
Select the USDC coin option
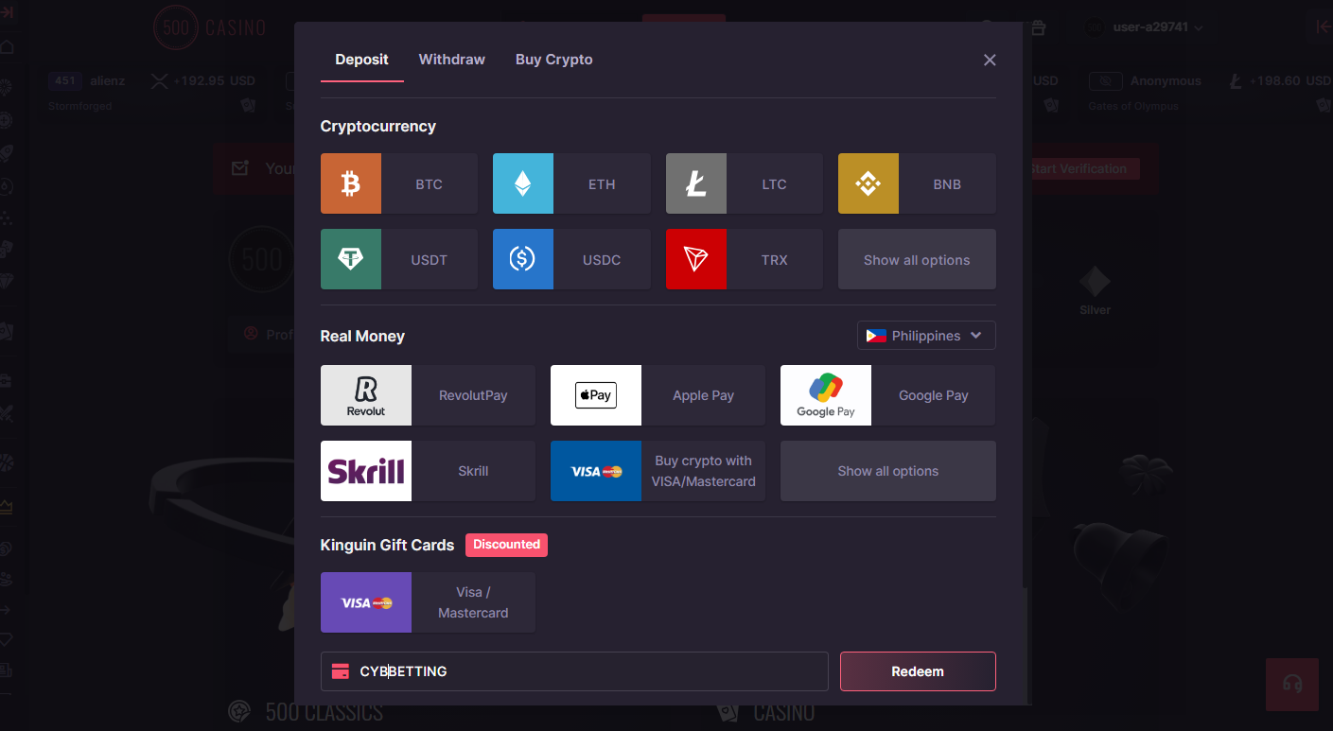pyautogui.click(x=570, y=259)
